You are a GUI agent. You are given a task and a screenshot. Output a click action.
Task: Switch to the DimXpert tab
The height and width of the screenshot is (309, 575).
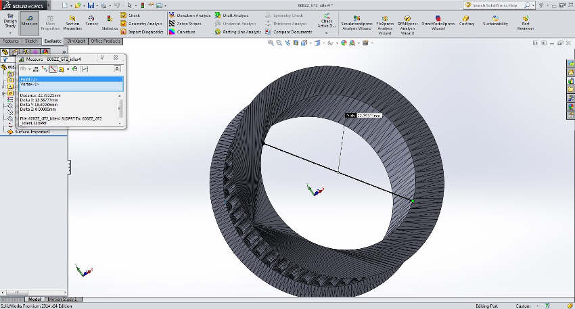coord(76,41)
